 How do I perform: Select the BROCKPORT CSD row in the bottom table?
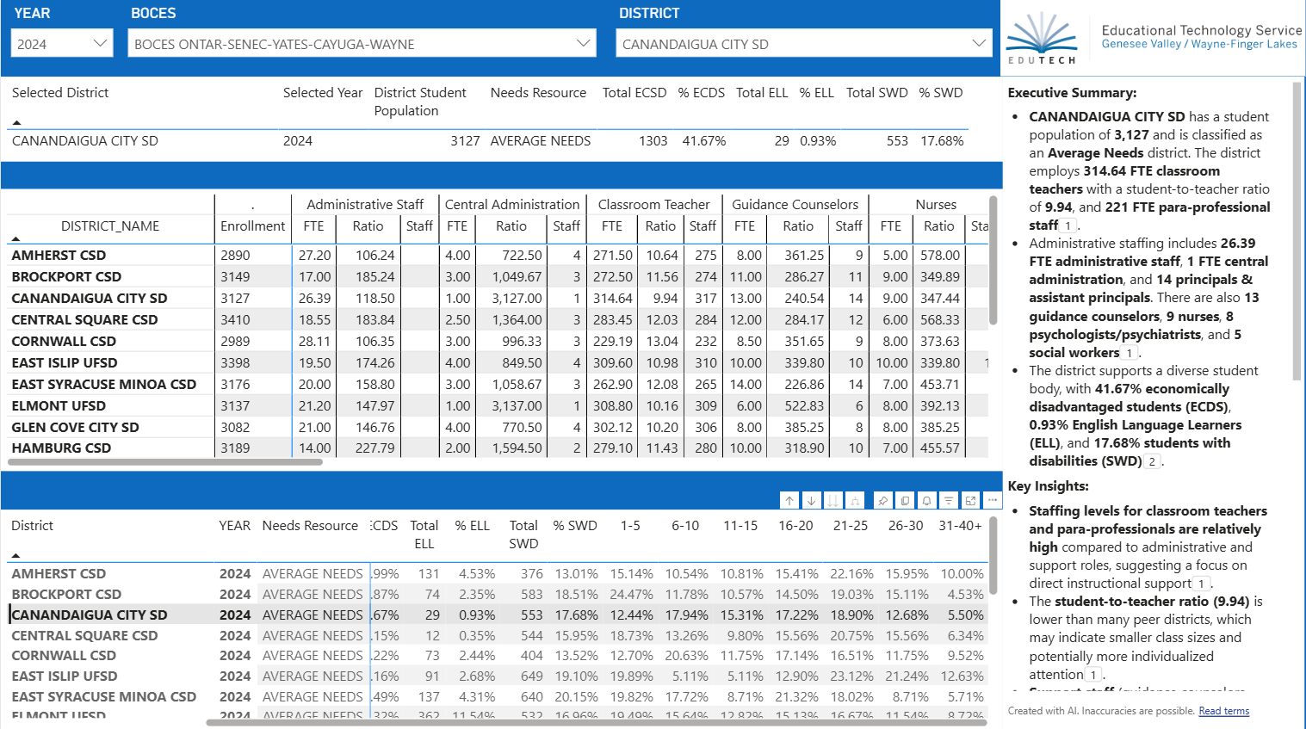66,595
